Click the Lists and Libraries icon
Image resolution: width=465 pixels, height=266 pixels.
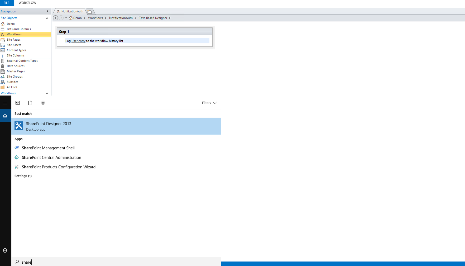tap(3, 29)
